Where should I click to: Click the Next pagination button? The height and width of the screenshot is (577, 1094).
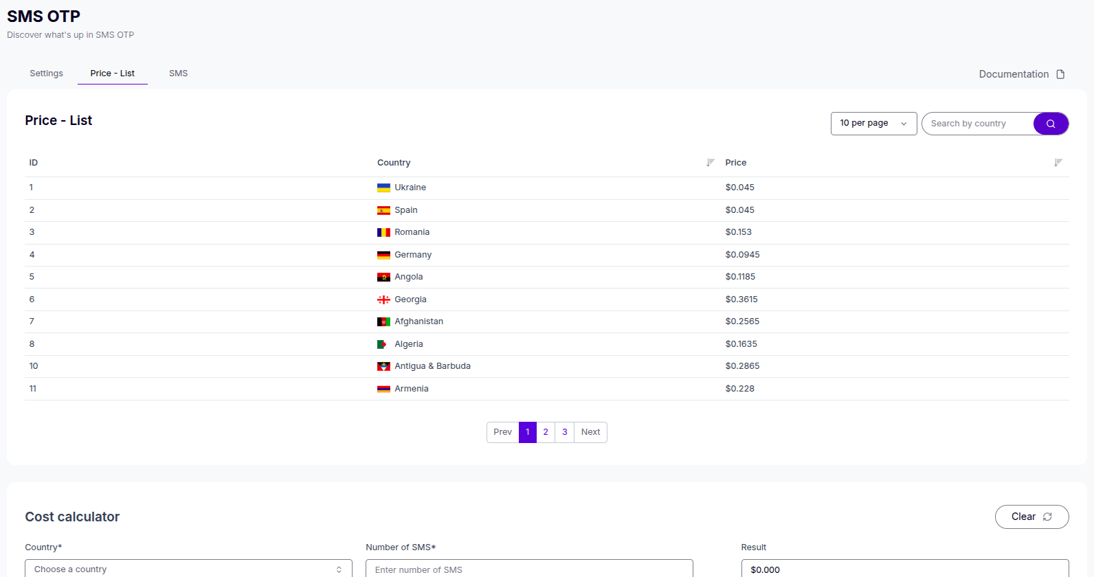(590, 432)
